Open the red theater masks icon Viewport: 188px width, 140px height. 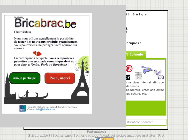pos(129,68)
